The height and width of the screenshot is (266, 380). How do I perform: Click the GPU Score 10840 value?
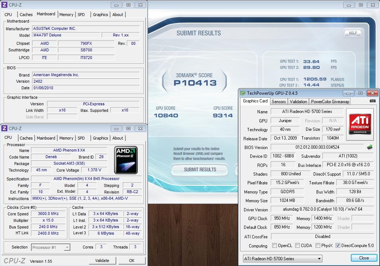pos(166,116)
